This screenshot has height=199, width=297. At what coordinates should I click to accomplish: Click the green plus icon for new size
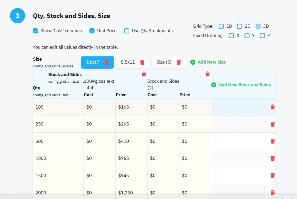[193, 62]
